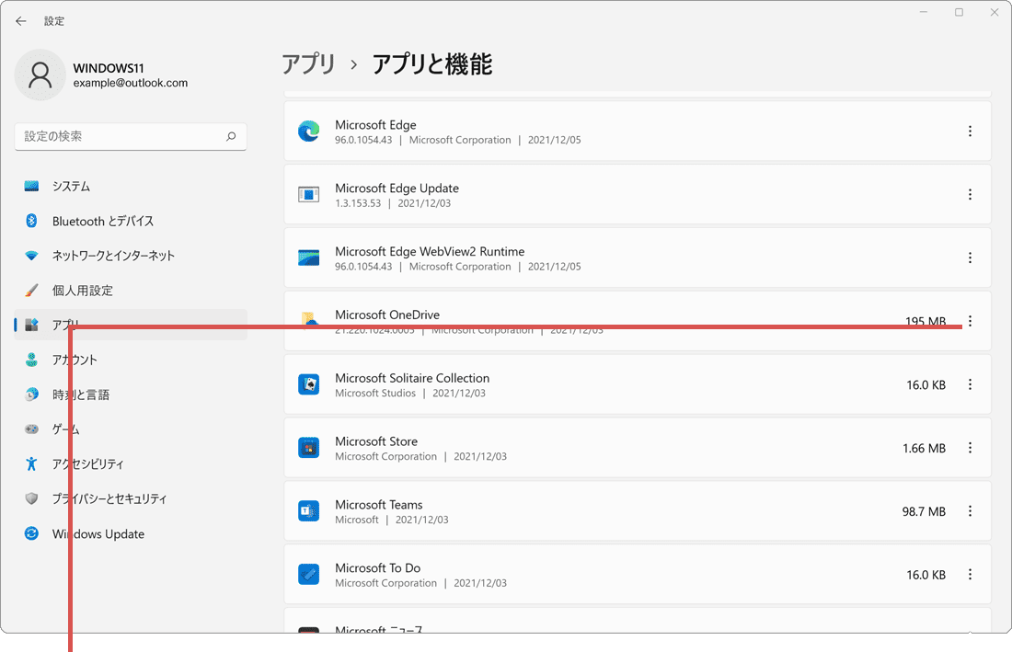Open more options for Microsoft Store
Screen dimensions: 1012x652
pos(970,448)
